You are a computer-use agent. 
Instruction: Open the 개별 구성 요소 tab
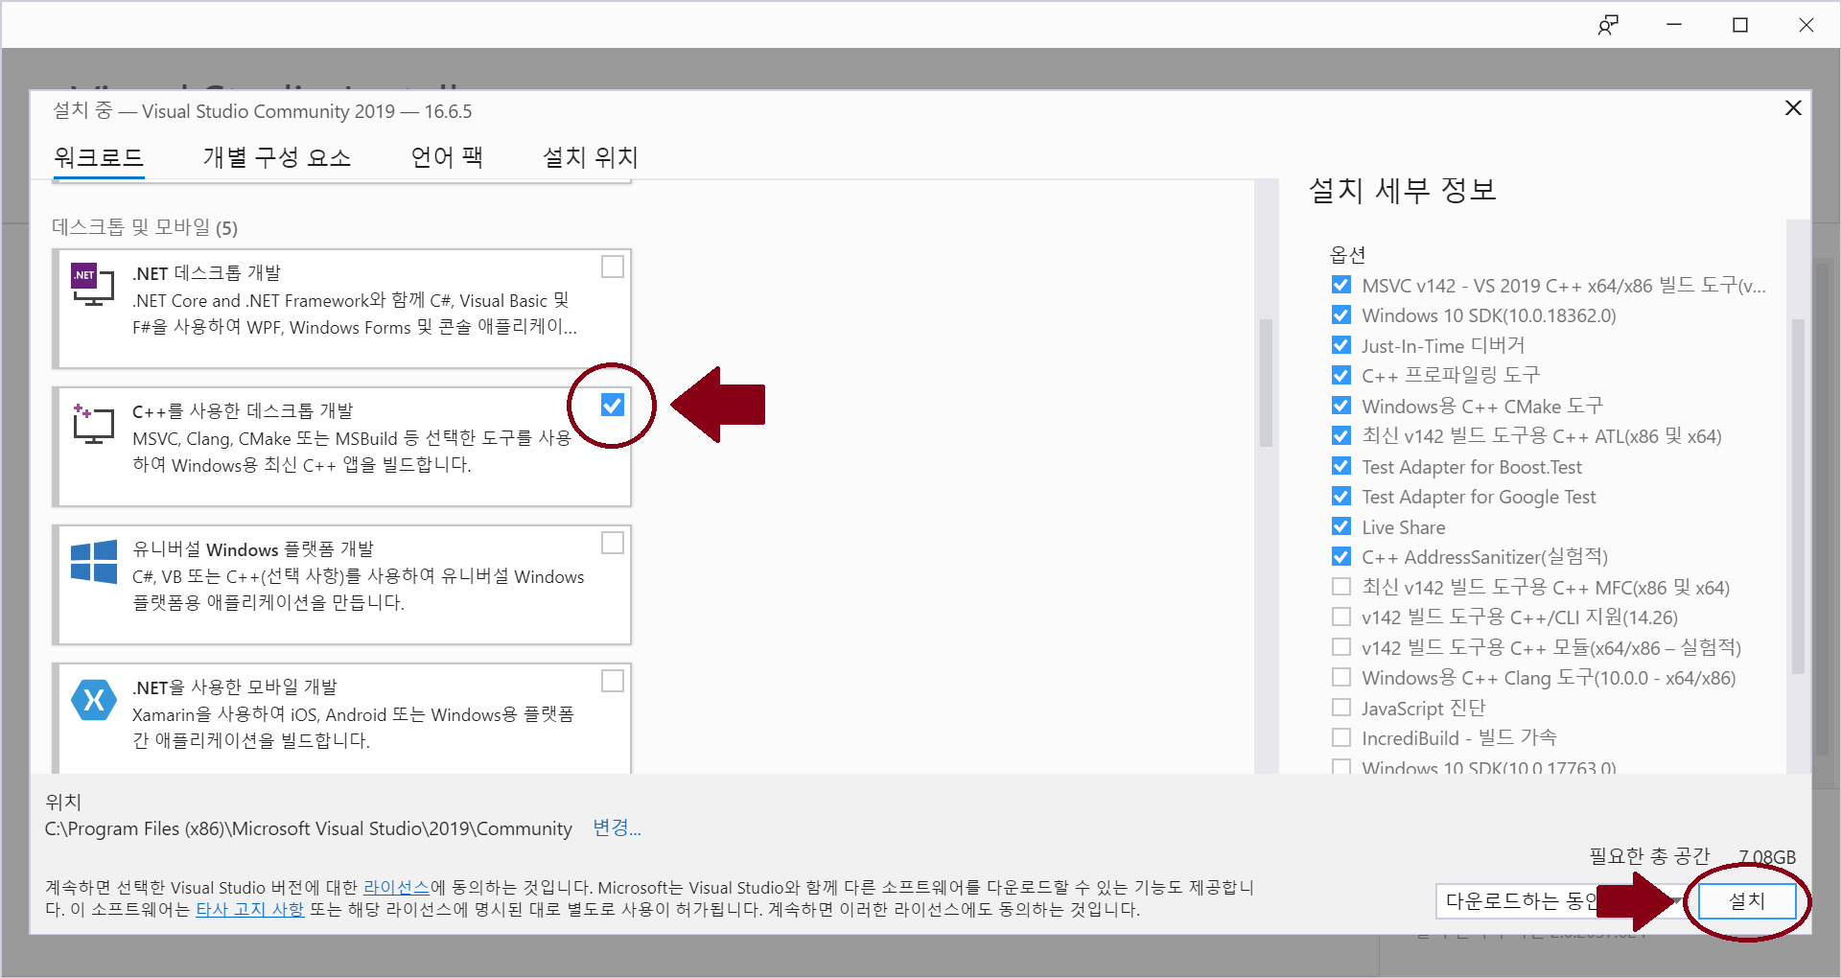pyautogui.click(x=277, y=157)
